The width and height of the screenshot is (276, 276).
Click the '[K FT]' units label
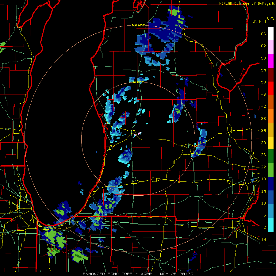[259, 21]
